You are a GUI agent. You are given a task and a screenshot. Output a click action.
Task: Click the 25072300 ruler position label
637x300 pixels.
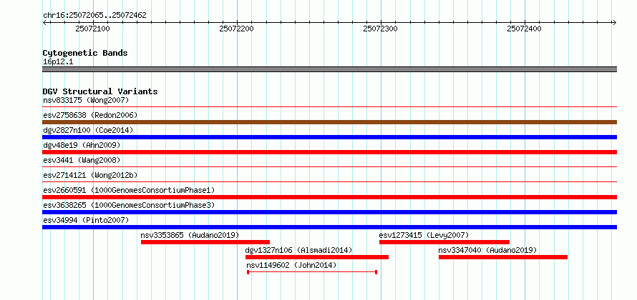(380, 29)
